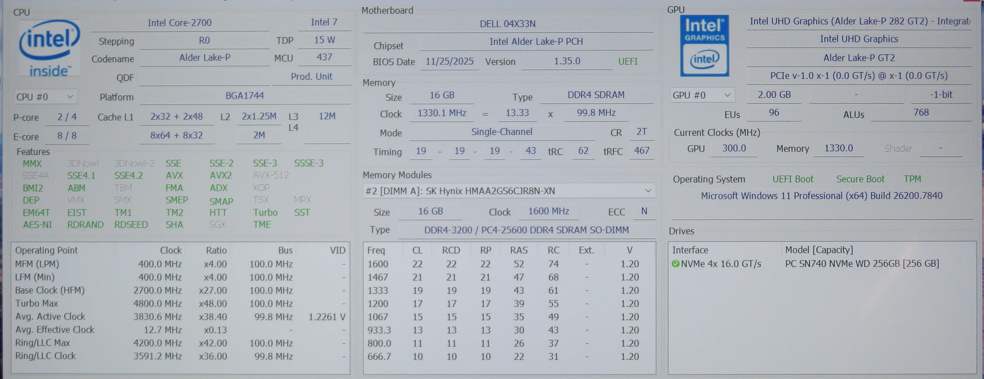Click the green NVMe drive status icon
The image size is (984, 379).
[675, 264]
